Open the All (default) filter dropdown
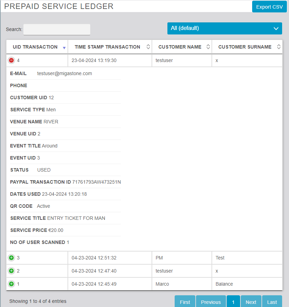Viewport: 289px width, 307px height. (x=225, y=28)
